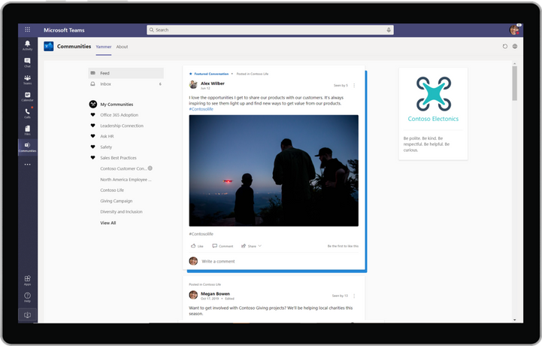The image size is (542, 346).
Task: Open Ask HR community
Action: coord(107,136)
